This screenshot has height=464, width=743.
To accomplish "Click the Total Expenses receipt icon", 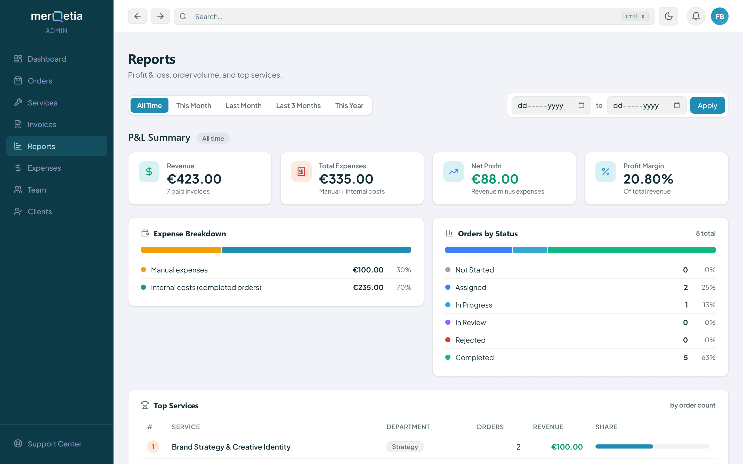I will click(301, 171).
